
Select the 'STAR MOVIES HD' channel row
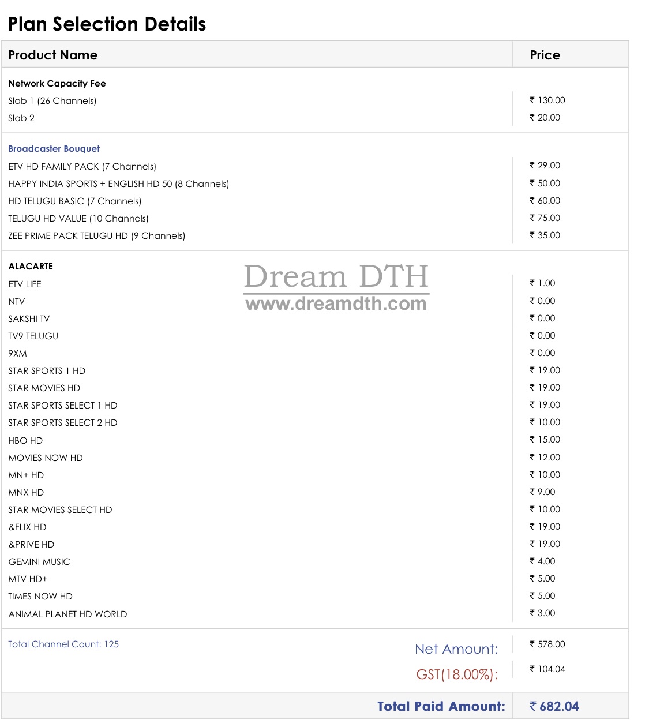44,388
